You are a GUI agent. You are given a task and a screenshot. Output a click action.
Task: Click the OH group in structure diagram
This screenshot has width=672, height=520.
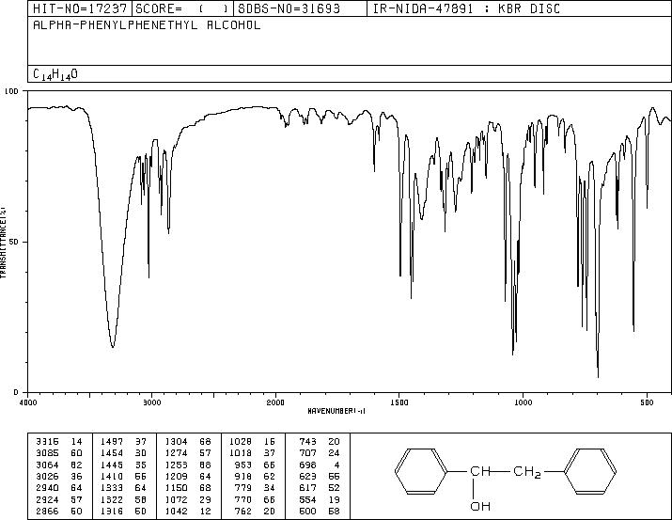coord(480,506)
